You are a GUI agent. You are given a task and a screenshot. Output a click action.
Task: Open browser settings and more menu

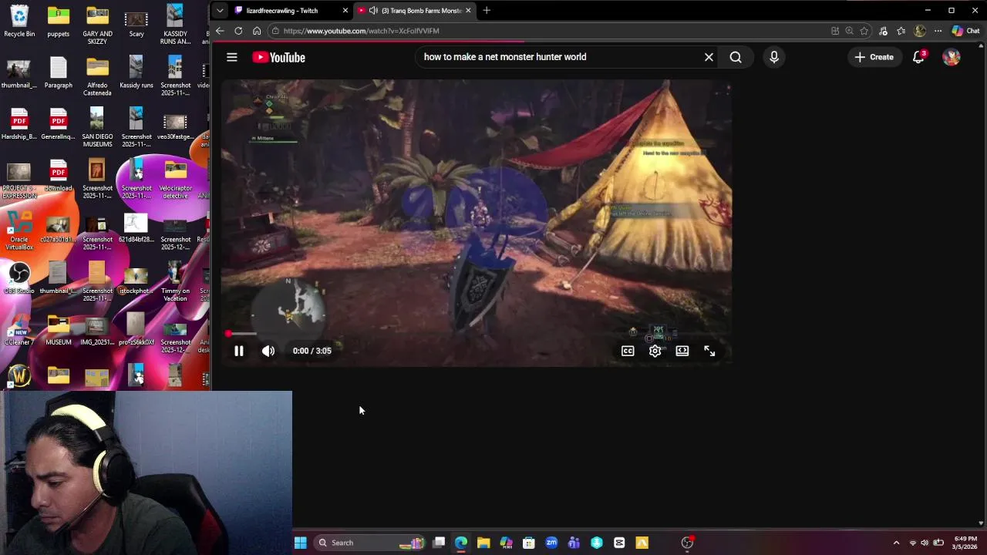[938, 31]
